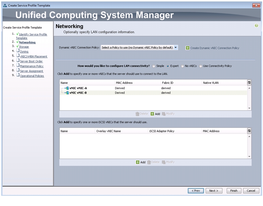Viewport: 263px width, 206px height.
Task: Click the Modify icon under the iSCSI table
Action: (x=164, y=162)
